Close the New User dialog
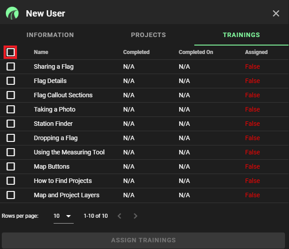Screen dimensions: 289x249 [x=276, y=13]
